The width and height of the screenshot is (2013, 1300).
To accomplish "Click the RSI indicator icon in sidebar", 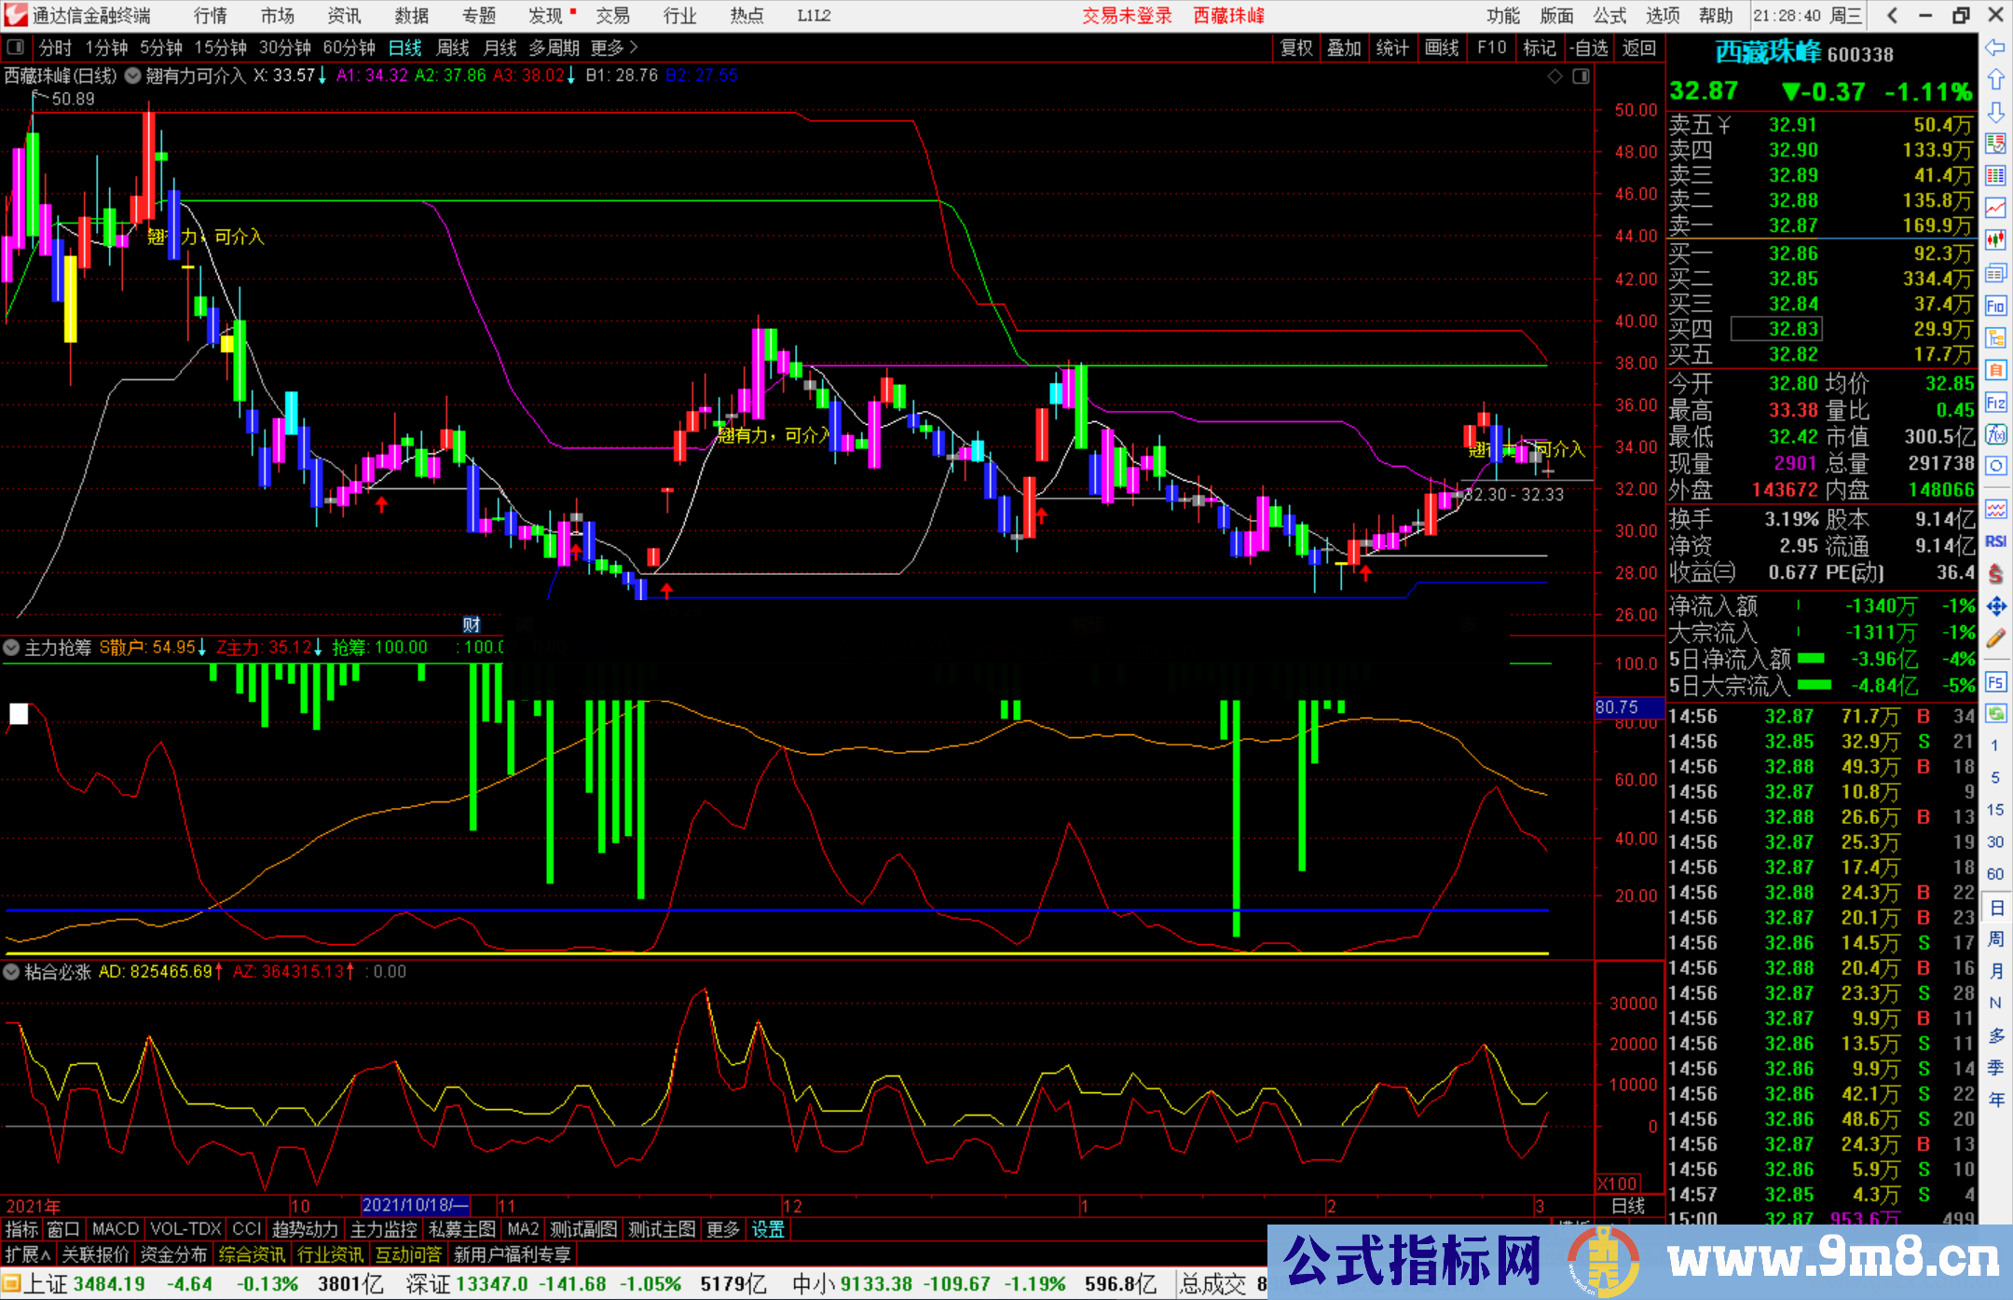I will [x=1995, y=541].
